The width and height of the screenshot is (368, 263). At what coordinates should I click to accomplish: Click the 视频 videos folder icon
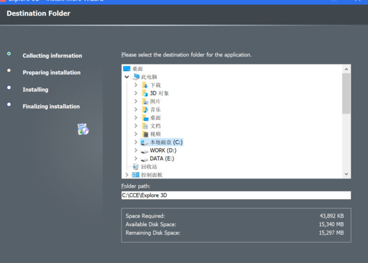click(x=145, y=134)
